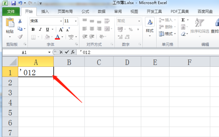Open the 文件 File tab

(11, 11)
